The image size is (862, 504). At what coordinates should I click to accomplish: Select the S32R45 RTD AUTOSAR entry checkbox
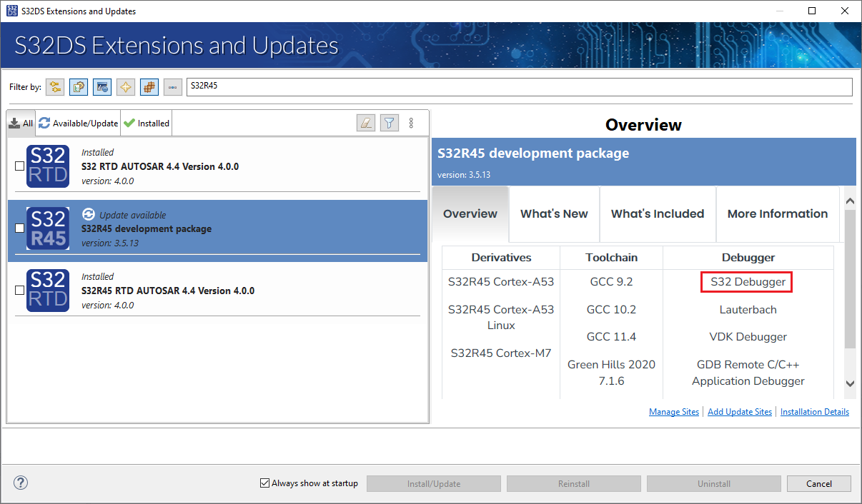point(19,290)
